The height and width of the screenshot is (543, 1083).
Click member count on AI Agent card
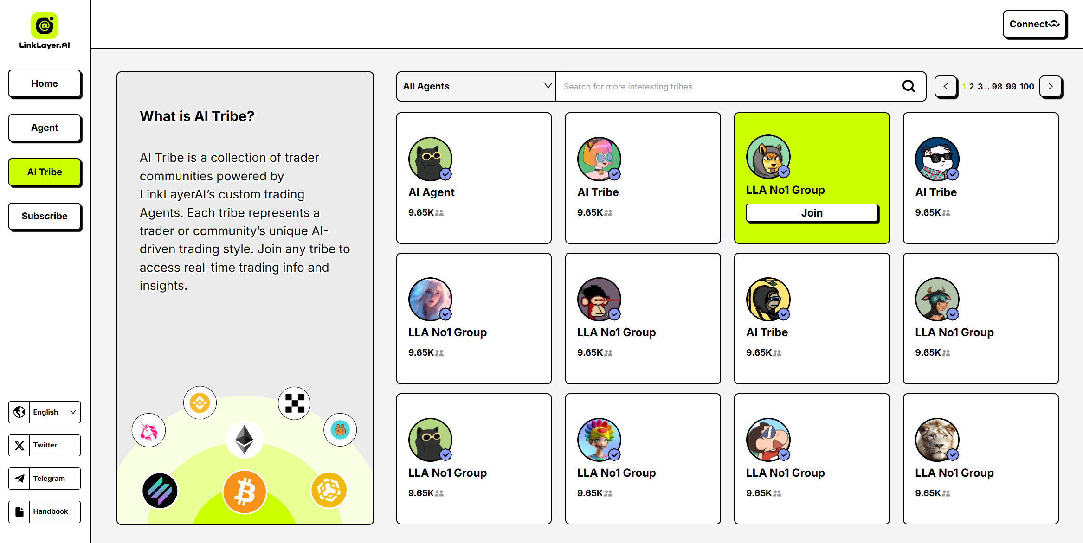coord(426,213)
